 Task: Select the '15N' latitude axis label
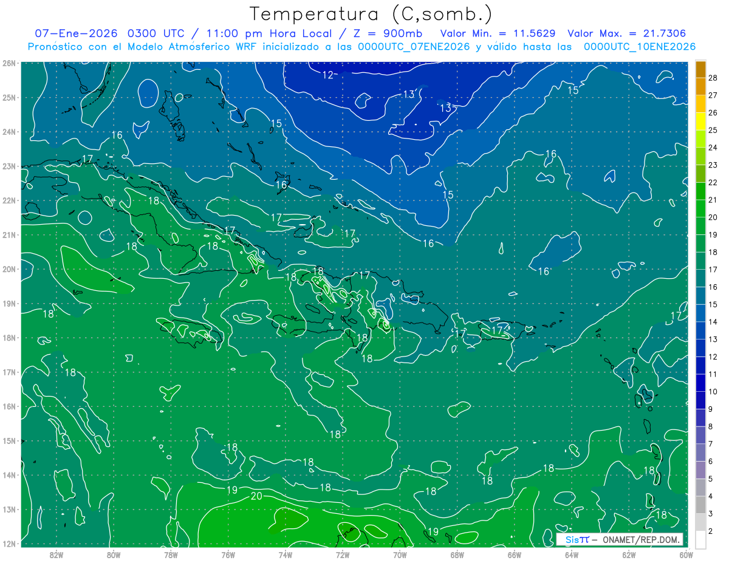click(9, 440)
